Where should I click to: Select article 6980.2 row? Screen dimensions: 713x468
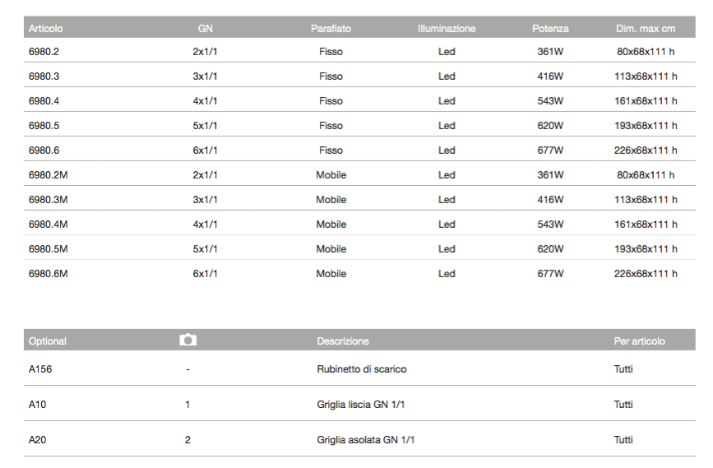tap(359, 51)
